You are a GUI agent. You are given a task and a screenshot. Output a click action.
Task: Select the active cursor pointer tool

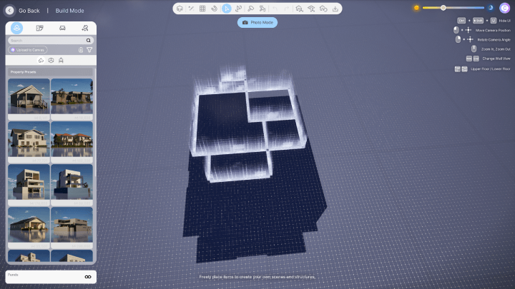[226, 9]
